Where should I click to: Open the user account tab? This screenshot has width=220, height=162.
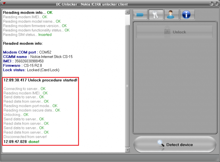171,14
